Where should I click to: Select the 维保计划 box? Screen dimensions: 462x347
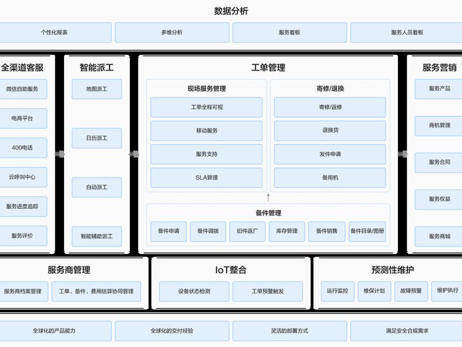(x=374, y=291)
